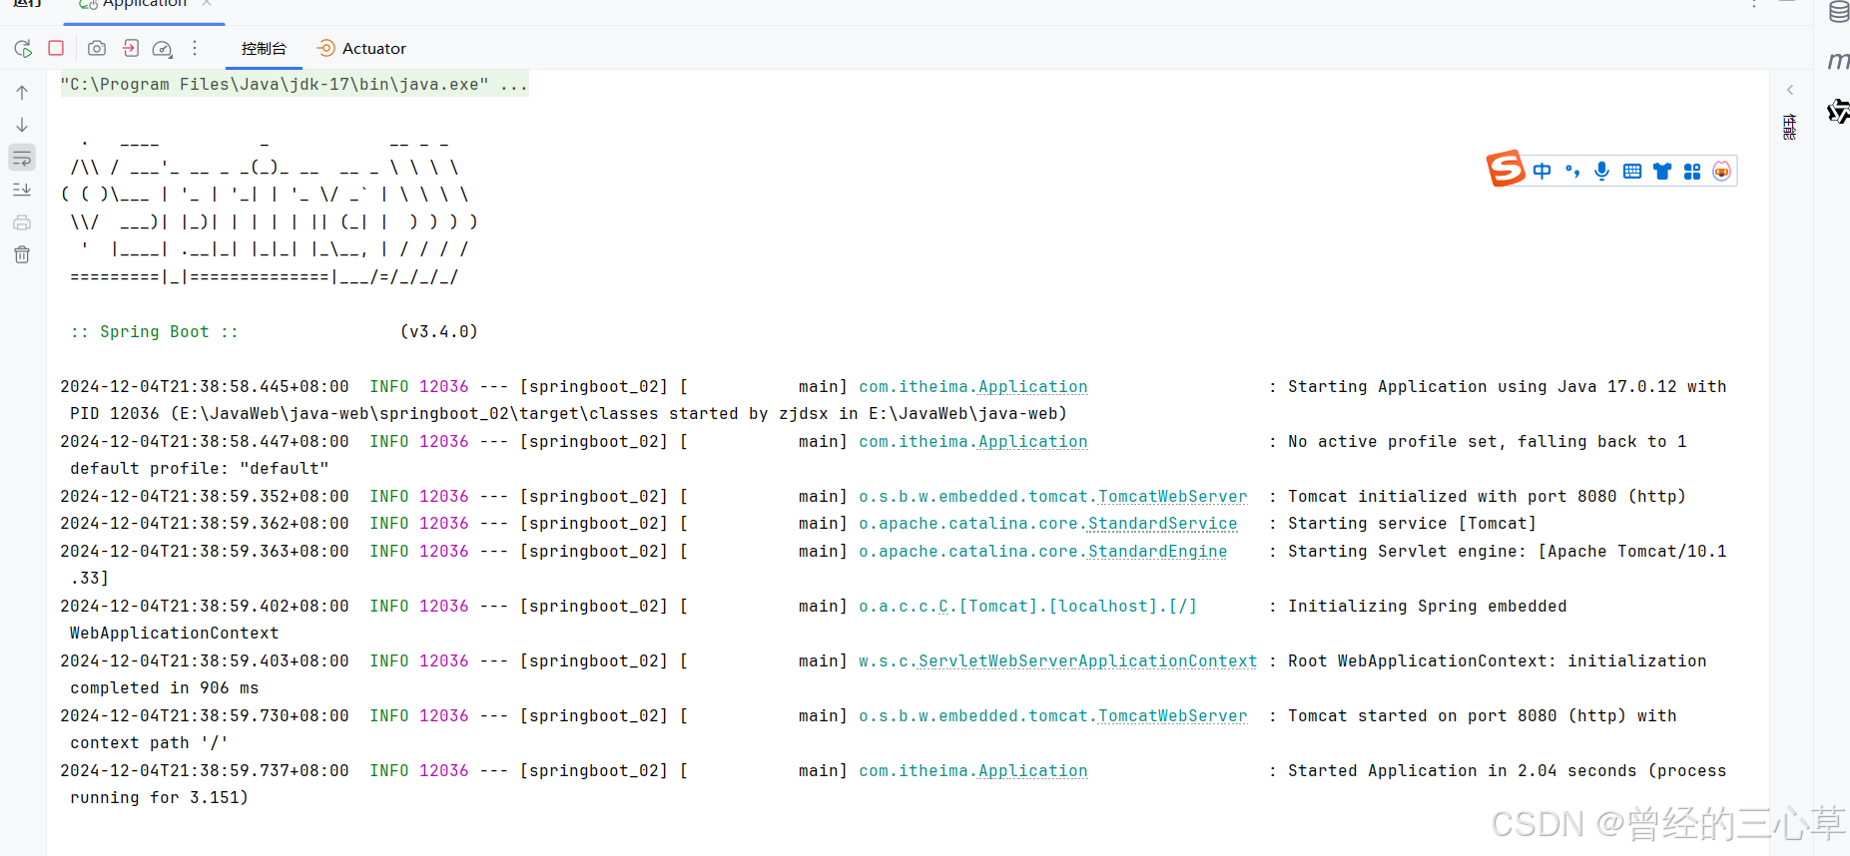Switch to the Actuator tab
Image resolution: width=1850 pixels, height=856 pixels.
coord(361,48)
